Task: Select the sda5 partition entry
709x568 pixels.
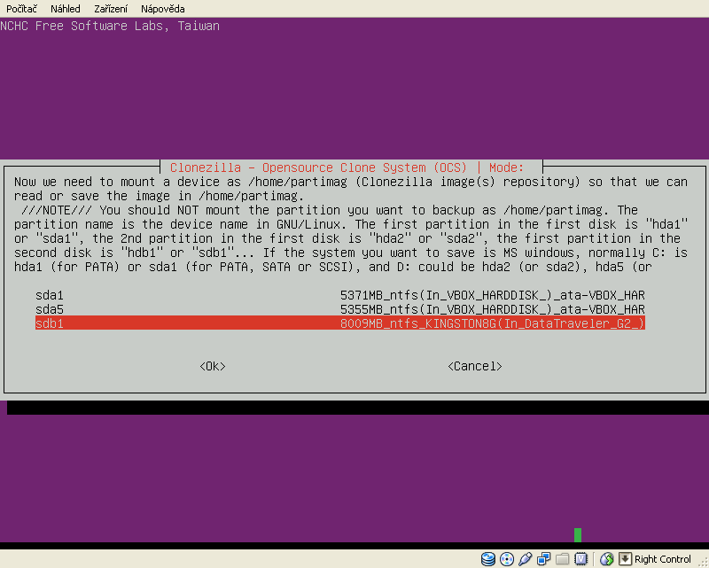Action: pos(340,308)
